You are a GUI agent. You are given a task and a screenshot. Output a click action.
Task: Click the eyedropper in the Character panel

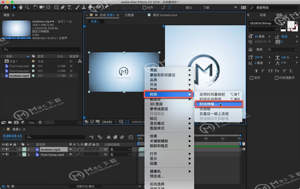[x=283, y=23]
